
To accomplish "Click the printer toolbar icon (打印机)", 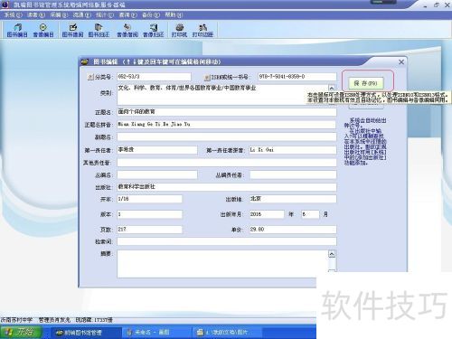I will point(179,31).
